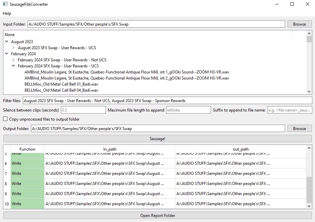
Task: Expand February 2024 SFX Swap - Not UCS folder
Action: click(13, 60)
